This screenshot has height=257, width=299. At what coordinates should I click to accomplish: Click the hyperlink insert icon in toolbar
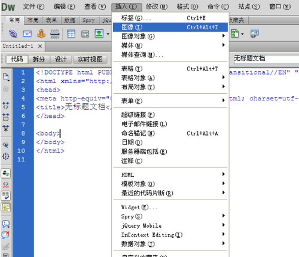click(13, 33)
